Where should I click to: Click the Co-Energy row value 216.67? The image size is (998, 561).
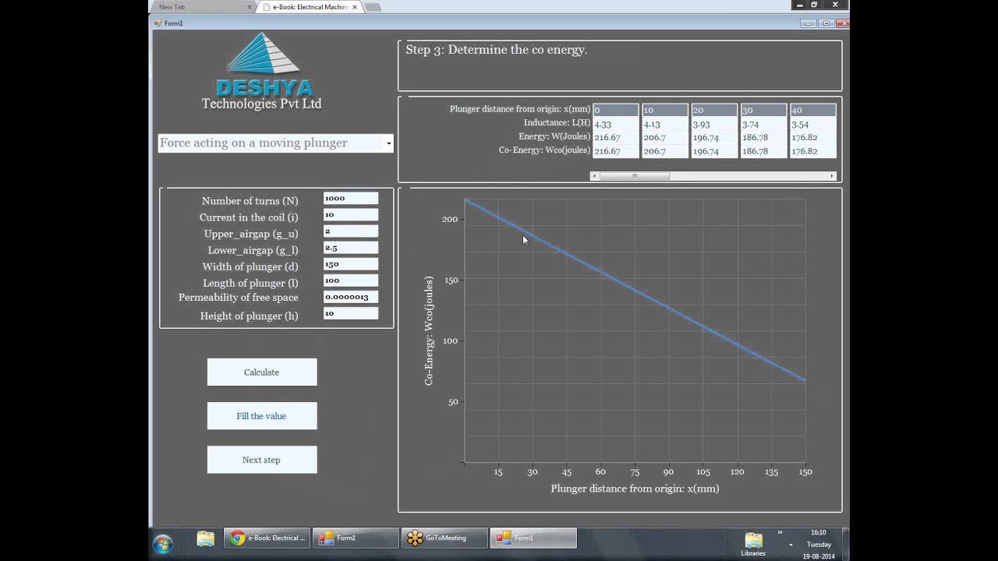[x=615, y=151]
